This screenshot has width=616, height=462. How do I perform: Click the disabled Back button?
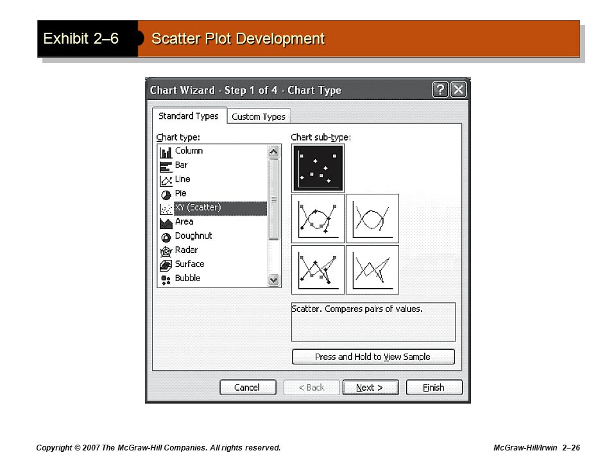pos(312,388)
